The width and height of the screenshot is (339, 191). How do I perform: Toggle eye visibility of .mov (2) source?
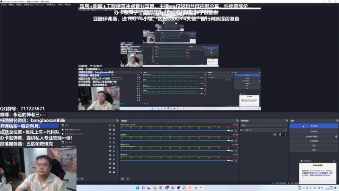point(110,134)
